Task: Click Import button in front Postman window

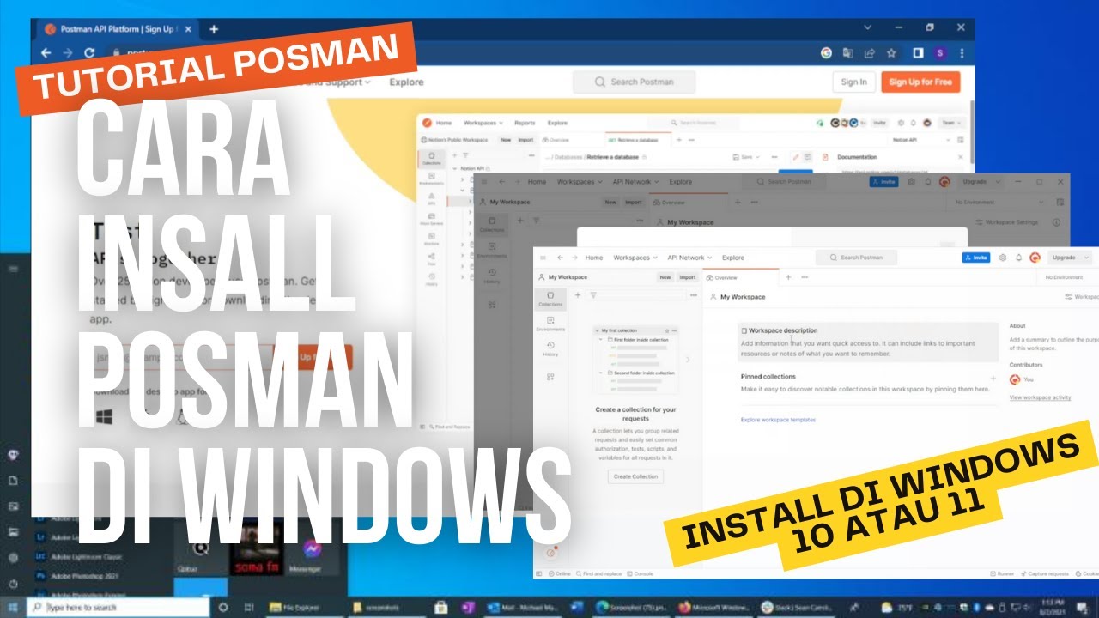Action: point(688,277)
